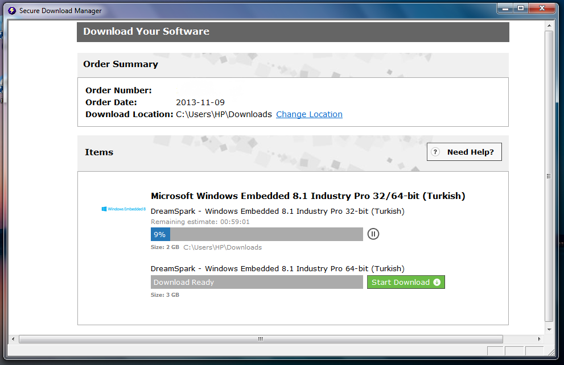Viewport: 564px width, 365px height.
Task: Open the Change Location link
Action: pyautogui.click(x=309, y=114)
